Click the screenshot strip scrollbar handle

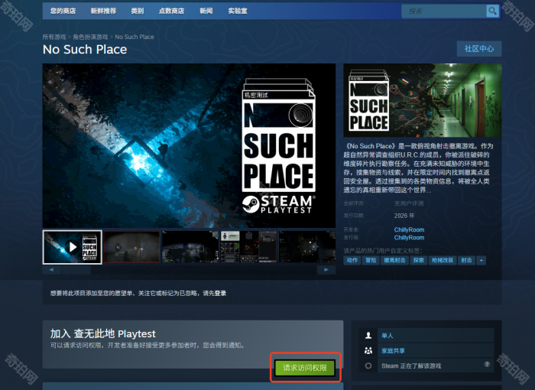(x=76, y=270)
